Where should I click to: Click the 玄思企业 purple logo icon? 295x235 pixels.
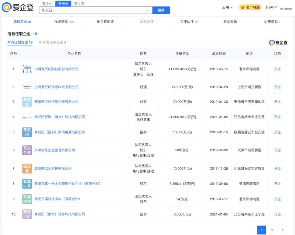click(x=27, y=150)
